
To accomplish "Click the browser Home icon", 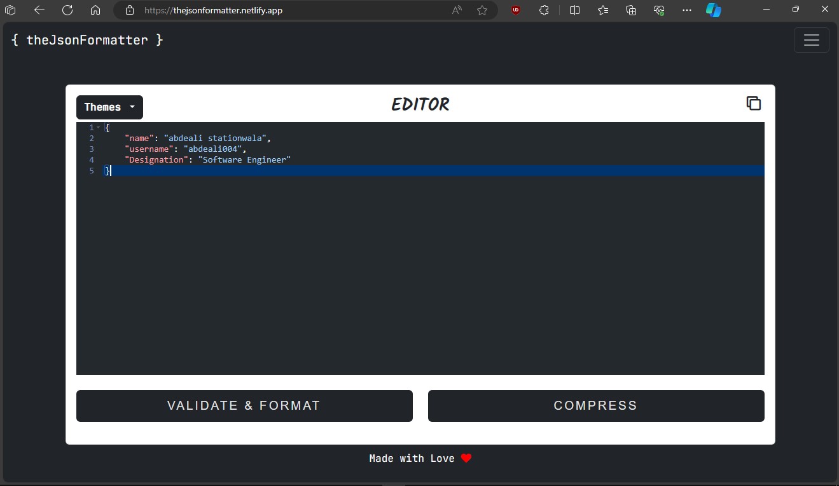I will pos(95,10).
